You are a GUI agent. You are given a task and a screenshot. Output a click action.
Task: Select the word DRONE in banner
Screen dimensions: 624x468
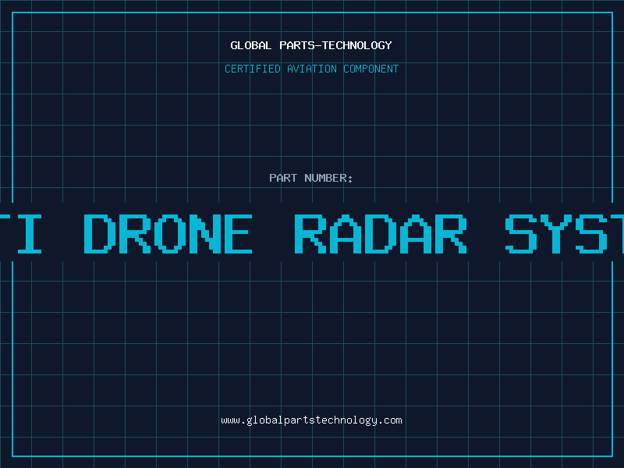[168, 234]
